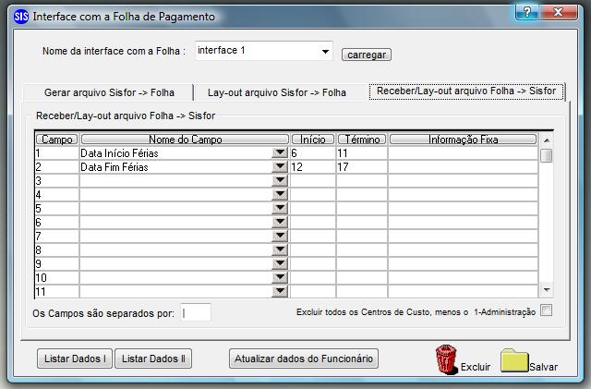Open the Nome do Campo dropdown in row 3
Viewport: 591px width, 389px height.
(280, 180)
